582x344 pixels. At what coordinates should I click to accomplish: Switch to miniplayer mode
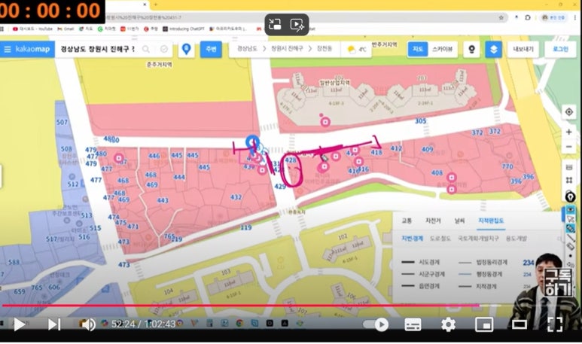(x=484, y=324)
